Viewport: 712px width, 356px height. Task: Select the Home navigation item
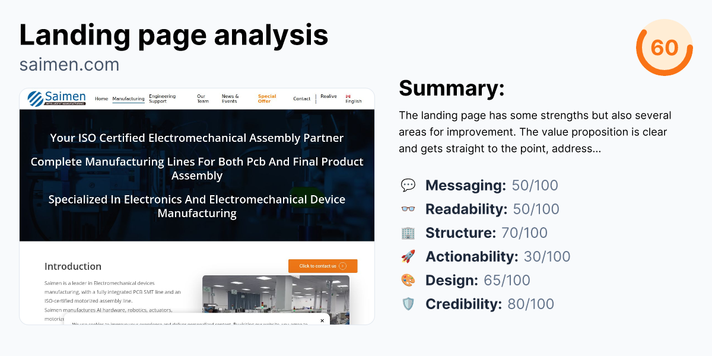101,98
